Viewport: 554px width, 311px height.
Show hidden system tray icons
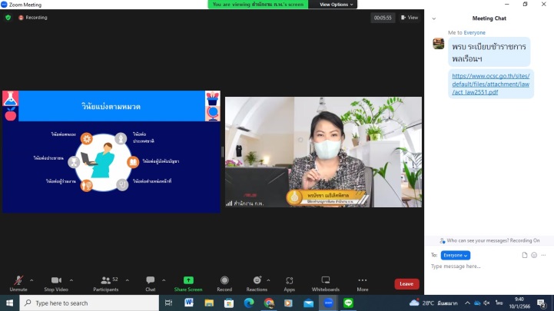[467, 303]
